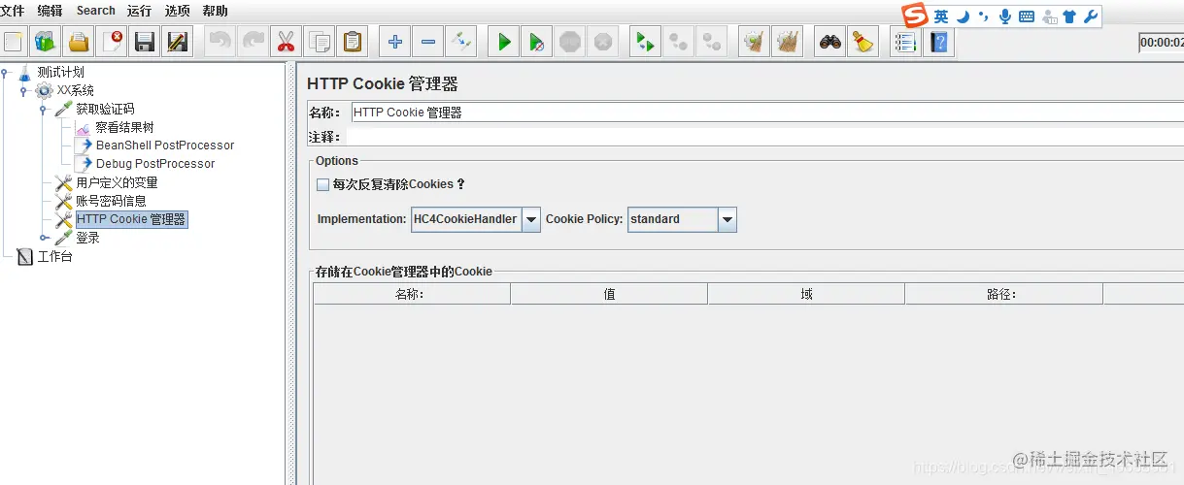Click the Help question-mark icon
This screenshot has height=485, width=1184.
pos(938,42)
